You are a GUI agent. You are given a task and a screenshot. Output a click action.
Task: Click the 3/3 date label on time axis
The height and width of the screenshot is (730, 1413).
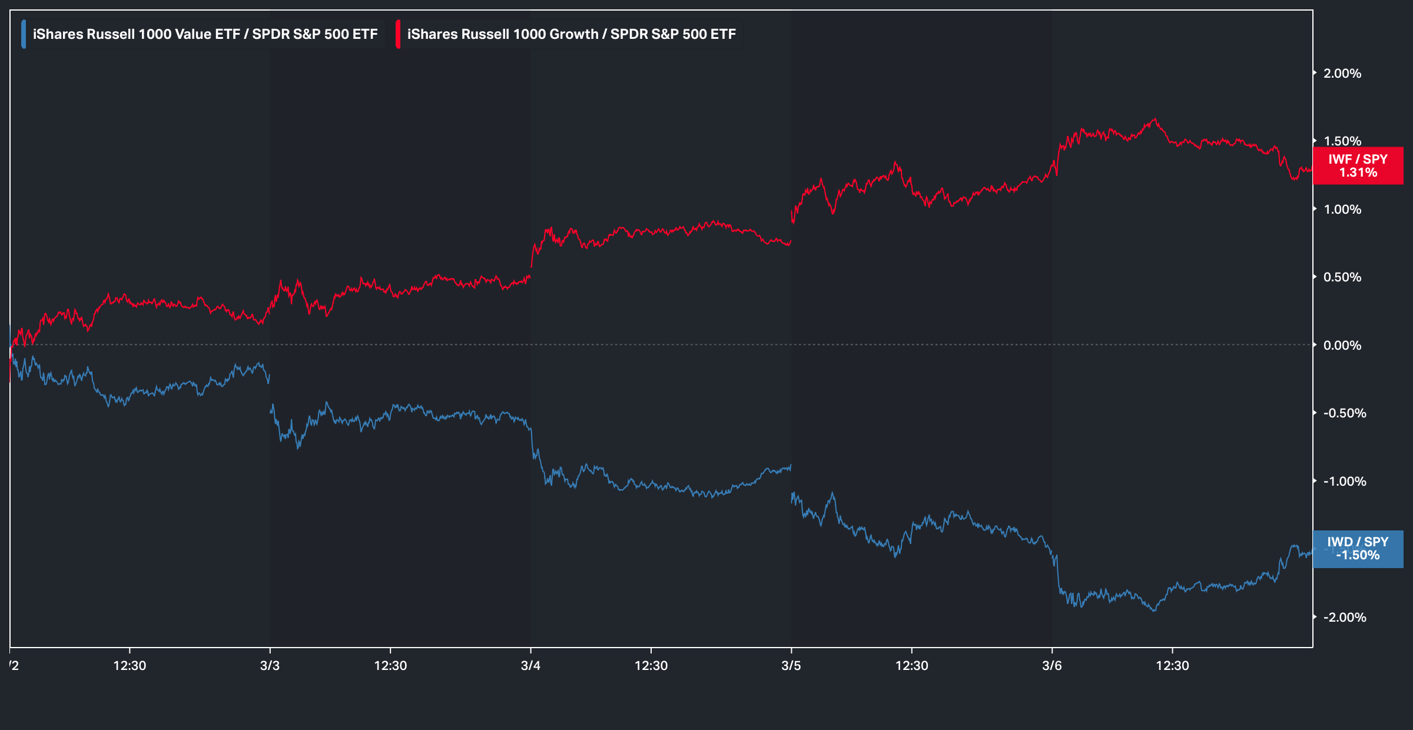pos(270,666)
